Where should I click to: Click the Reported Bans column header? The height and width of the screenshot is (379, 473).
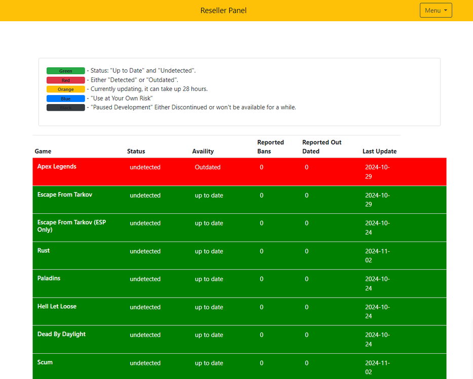270,147
